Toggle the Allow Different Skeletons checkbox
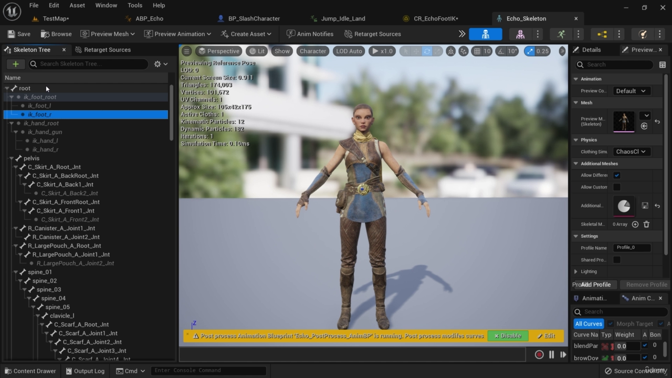 tap(617, 175)
